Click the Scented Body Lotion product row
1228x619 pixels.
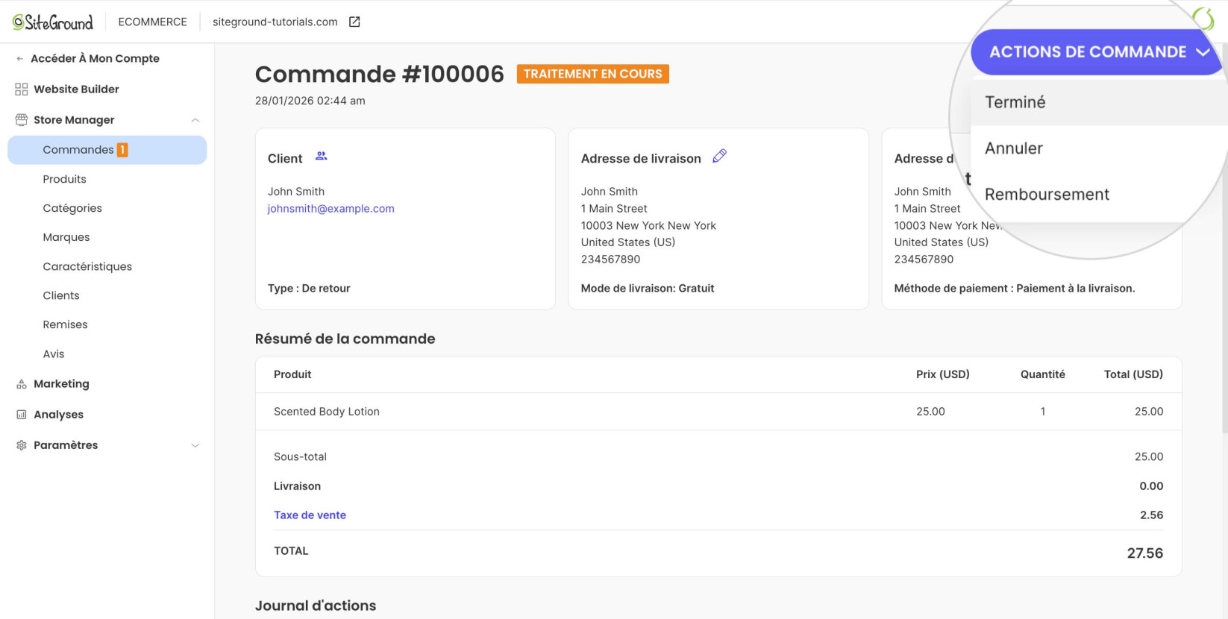[718, 412]
